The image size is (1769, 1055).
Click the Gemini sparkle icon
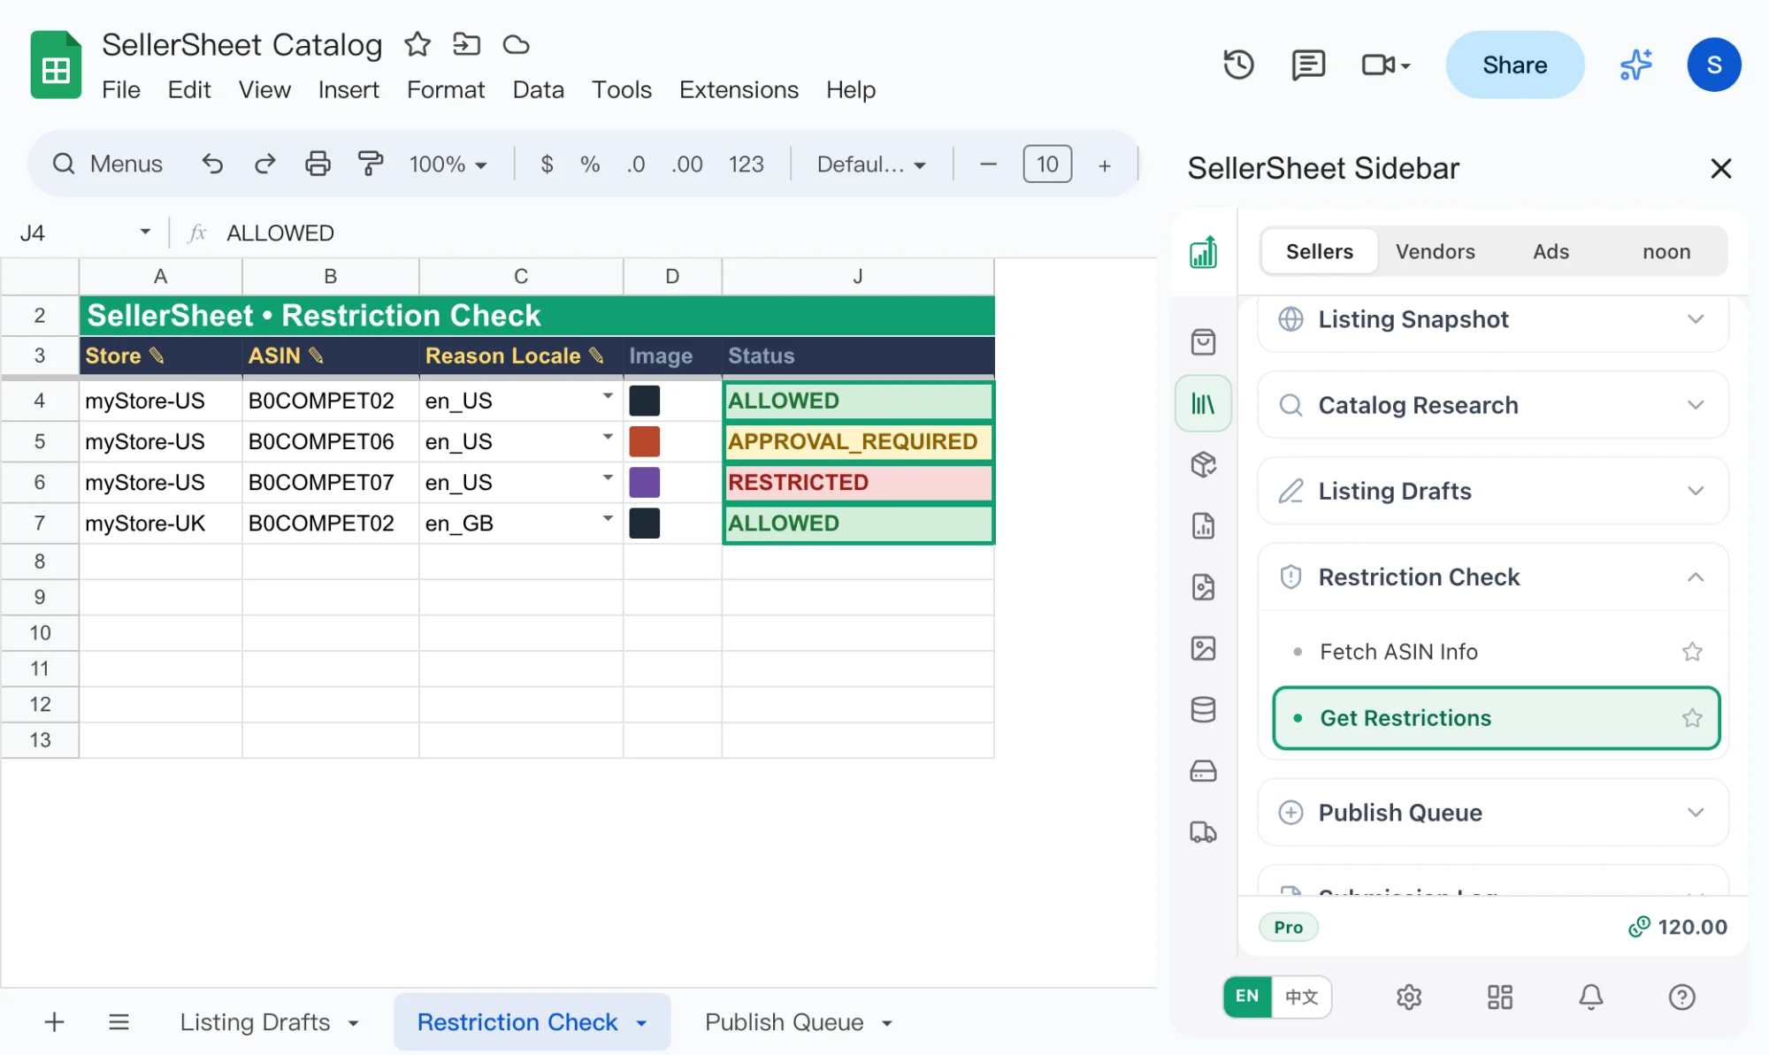click(x=1636, y=65)
